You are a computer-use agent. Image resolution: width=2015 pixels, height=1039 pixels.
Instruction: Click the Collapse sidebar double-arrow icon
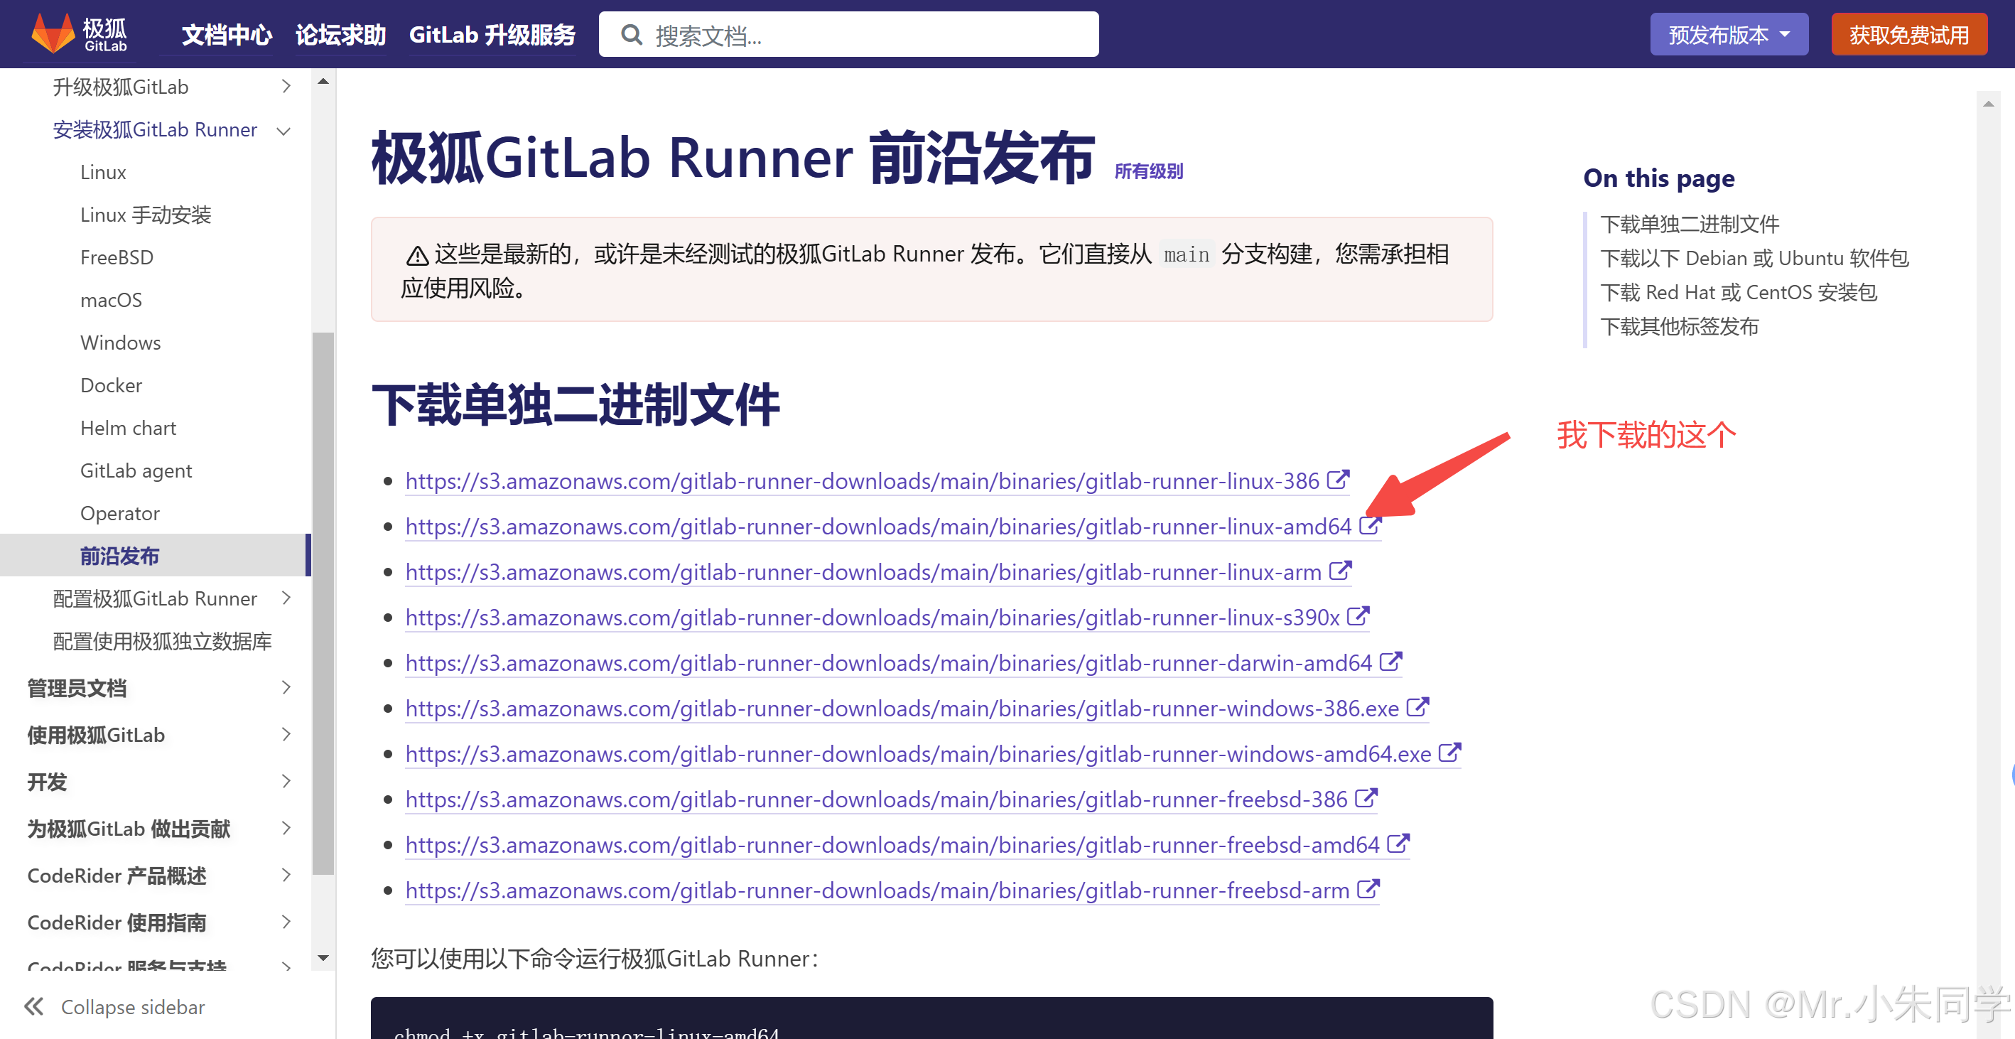pyautogui.click(x=33, y=1006)
